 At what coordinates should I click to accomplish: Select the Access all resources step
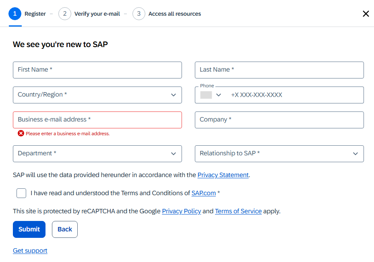[174, 14]
